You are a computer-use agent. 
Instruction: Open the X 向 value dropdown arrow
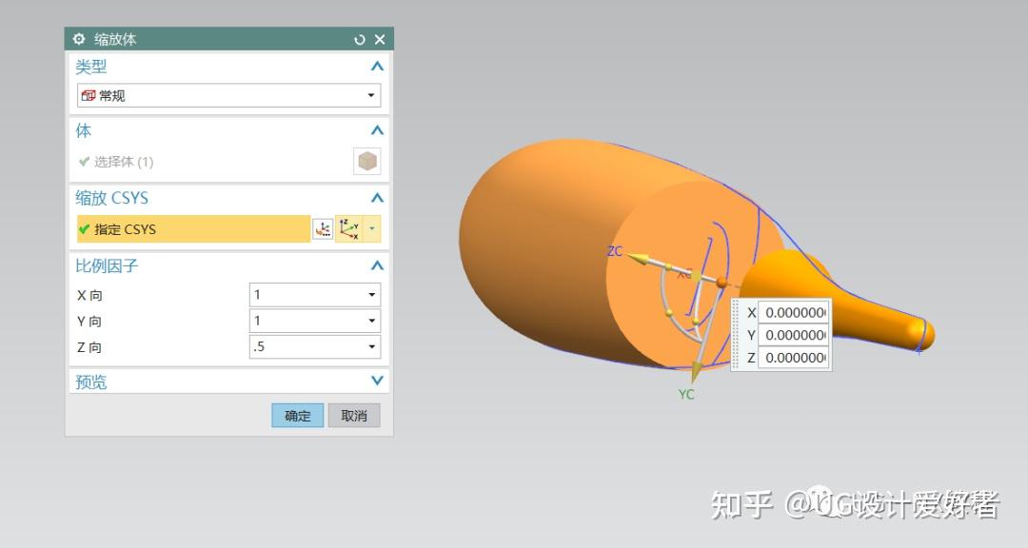(x=372, y=295)
